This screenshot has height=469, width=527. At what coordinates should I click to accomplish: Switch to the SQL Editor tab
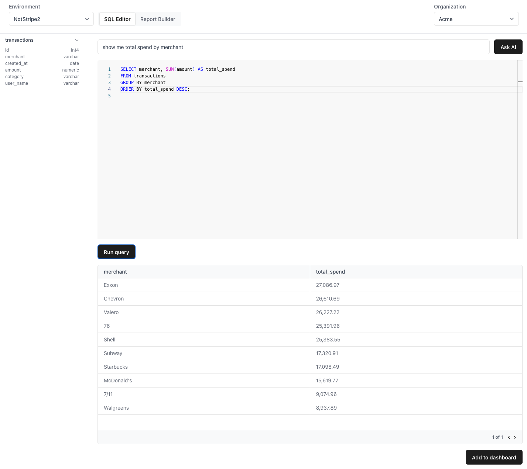(117, 19)
